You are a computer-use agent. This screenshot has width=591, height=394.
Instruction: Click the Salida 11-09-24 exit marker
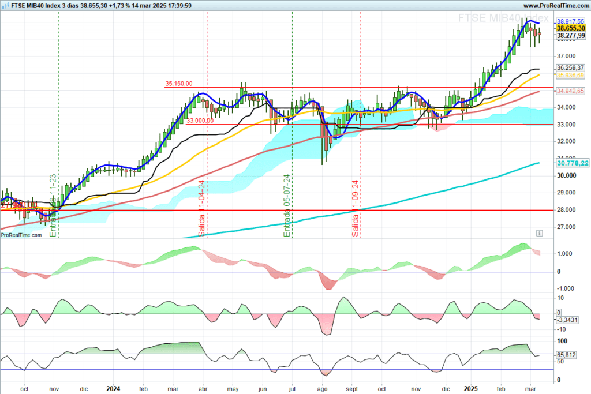click(x=355, y=208)
